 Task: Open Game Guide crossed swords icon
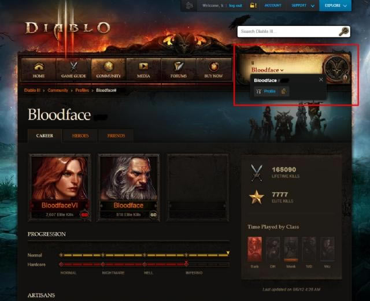[73, 67]
